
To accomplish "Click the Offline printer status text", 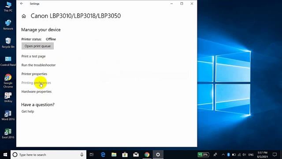I will click(x=51, y=39).
